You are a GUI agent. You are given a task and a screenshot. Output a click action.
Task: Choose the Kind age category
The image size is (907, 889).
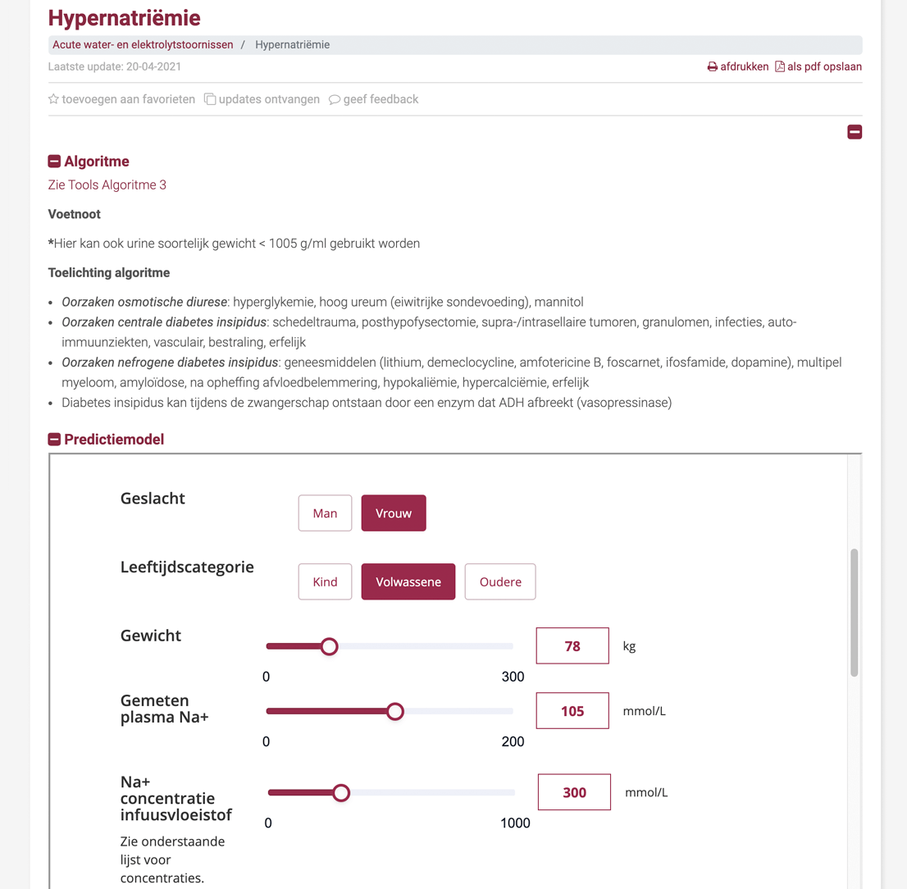pos(325,582)
